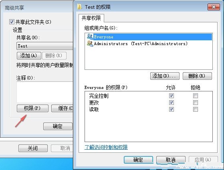The height and width of the screenshot is (170, 224).
Task: Close the Test permissions dialog
Action: [x=214, y=7]
